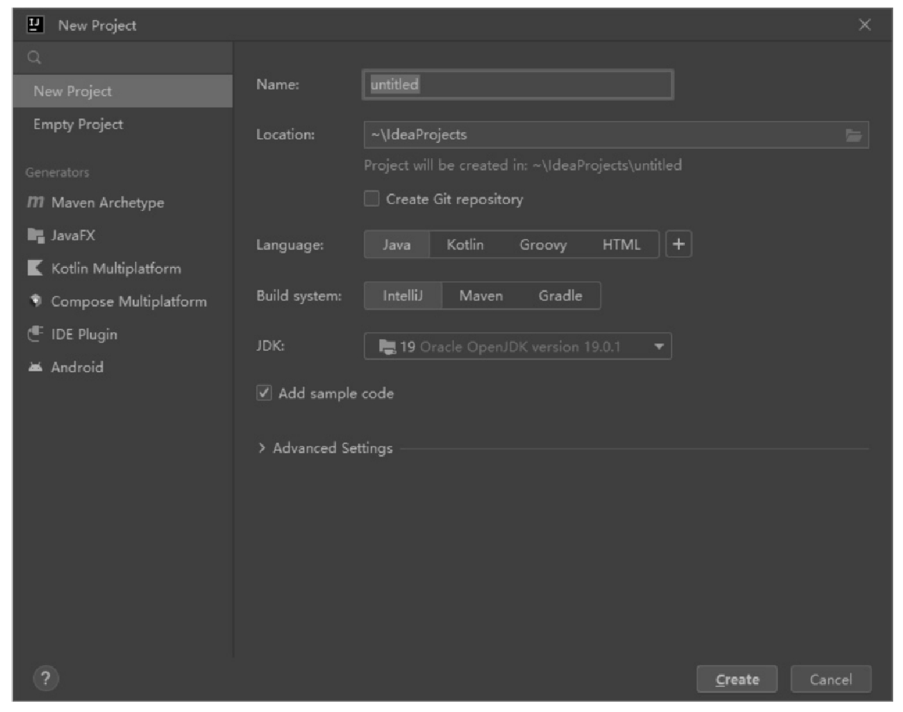903x712 pixels.
Task: Choose IntelliJ build system
Action: (403, 296)
